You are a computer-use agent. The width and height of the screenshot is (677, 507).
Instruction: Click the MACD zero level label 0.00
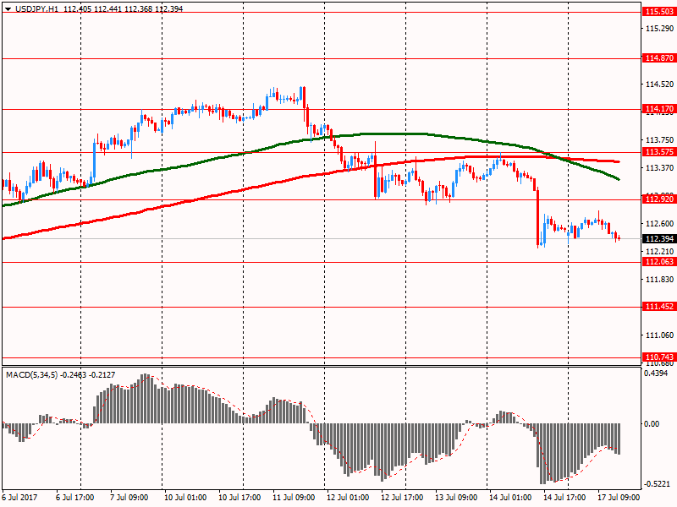click(x=652, y=424)
